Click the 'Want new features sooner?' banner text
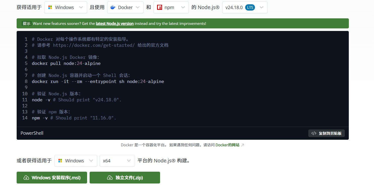 (120, 24)
